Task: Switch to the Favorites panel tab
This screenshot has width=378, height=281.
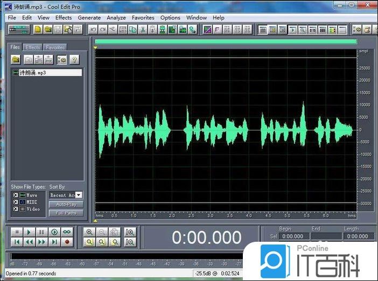Action: pyautogui.click(x=55, y=47)
